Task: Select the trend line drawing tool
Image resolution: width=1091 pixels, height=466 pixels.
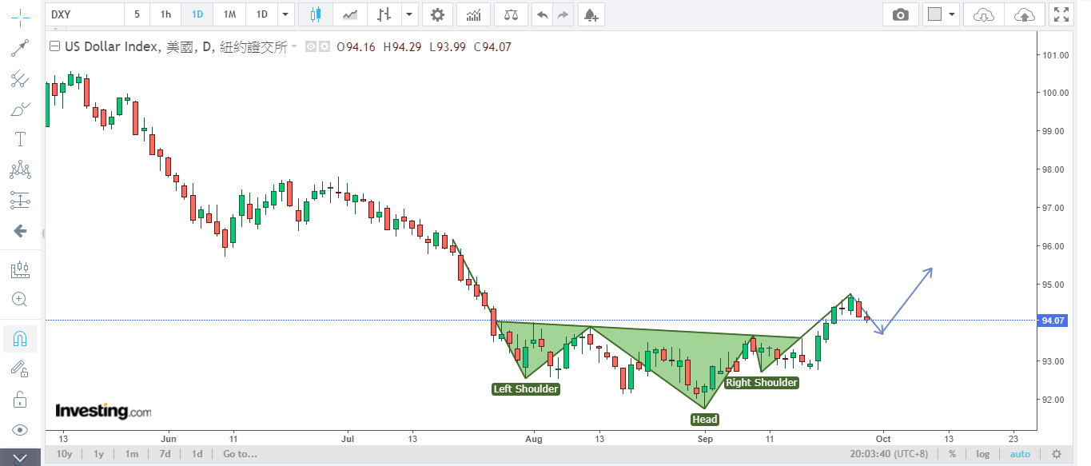Action: point(20,48)
